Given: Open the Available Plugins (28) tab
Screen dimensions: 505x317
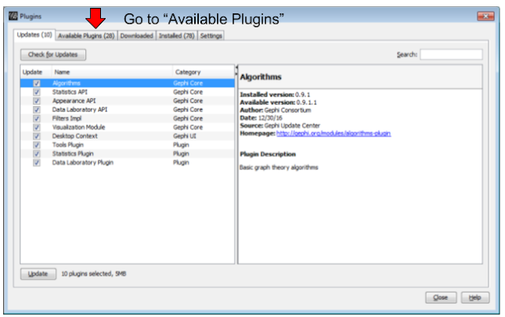Looking at the screenshot, I should [86, 35].
